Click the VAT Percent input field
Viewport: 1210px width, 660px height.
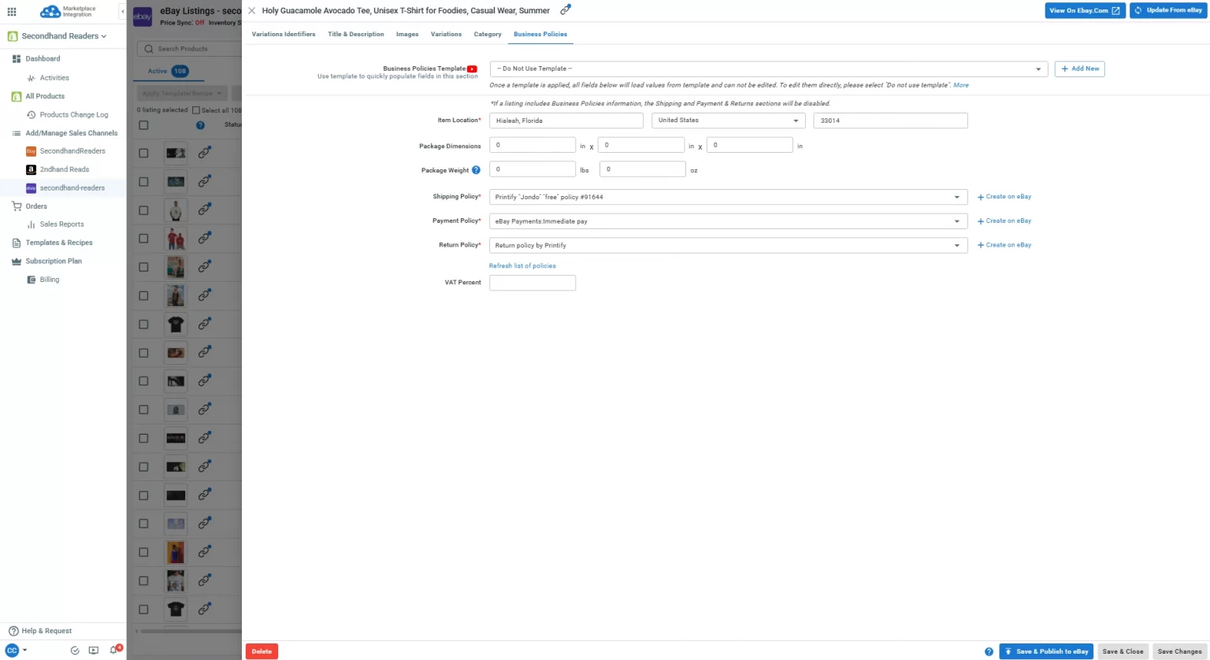tap(533, 282)
